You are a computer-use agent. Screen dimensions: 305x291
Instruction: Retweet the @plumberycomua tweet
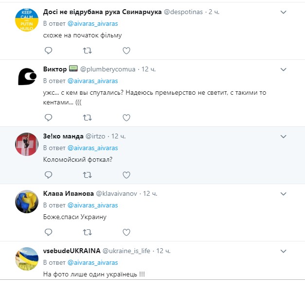coord(87,117)
